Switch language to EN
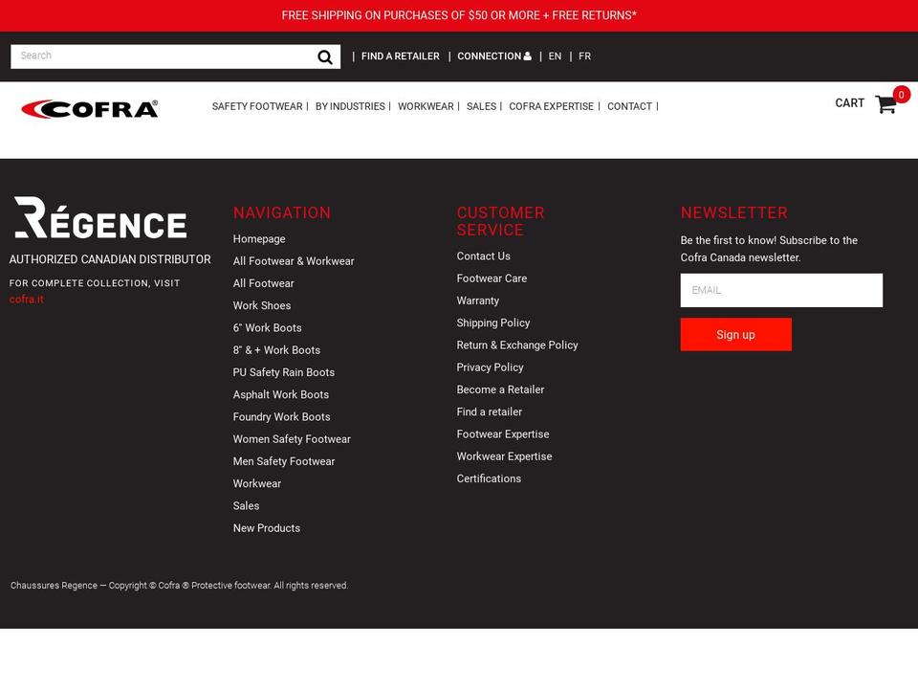 [555, 56]
